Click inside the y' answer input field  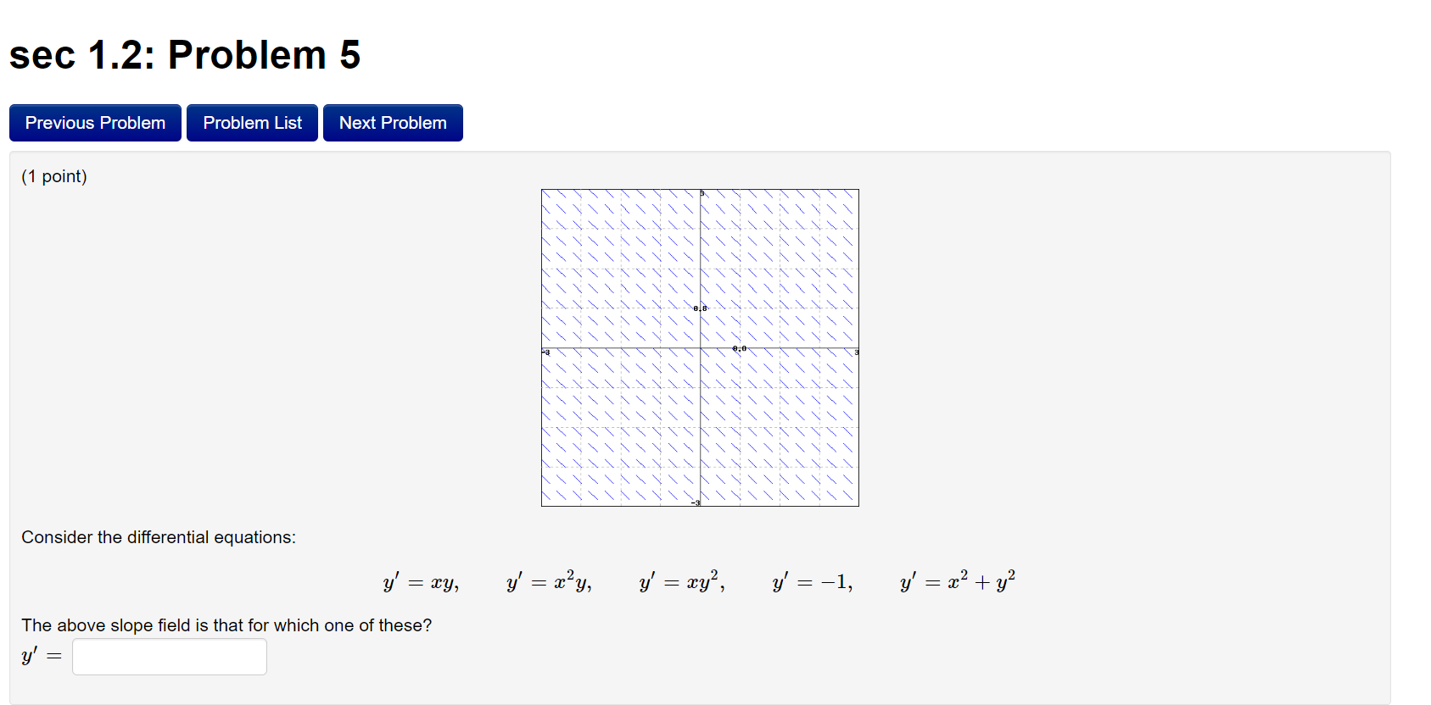pyautogui.click(x=168, y=656)
